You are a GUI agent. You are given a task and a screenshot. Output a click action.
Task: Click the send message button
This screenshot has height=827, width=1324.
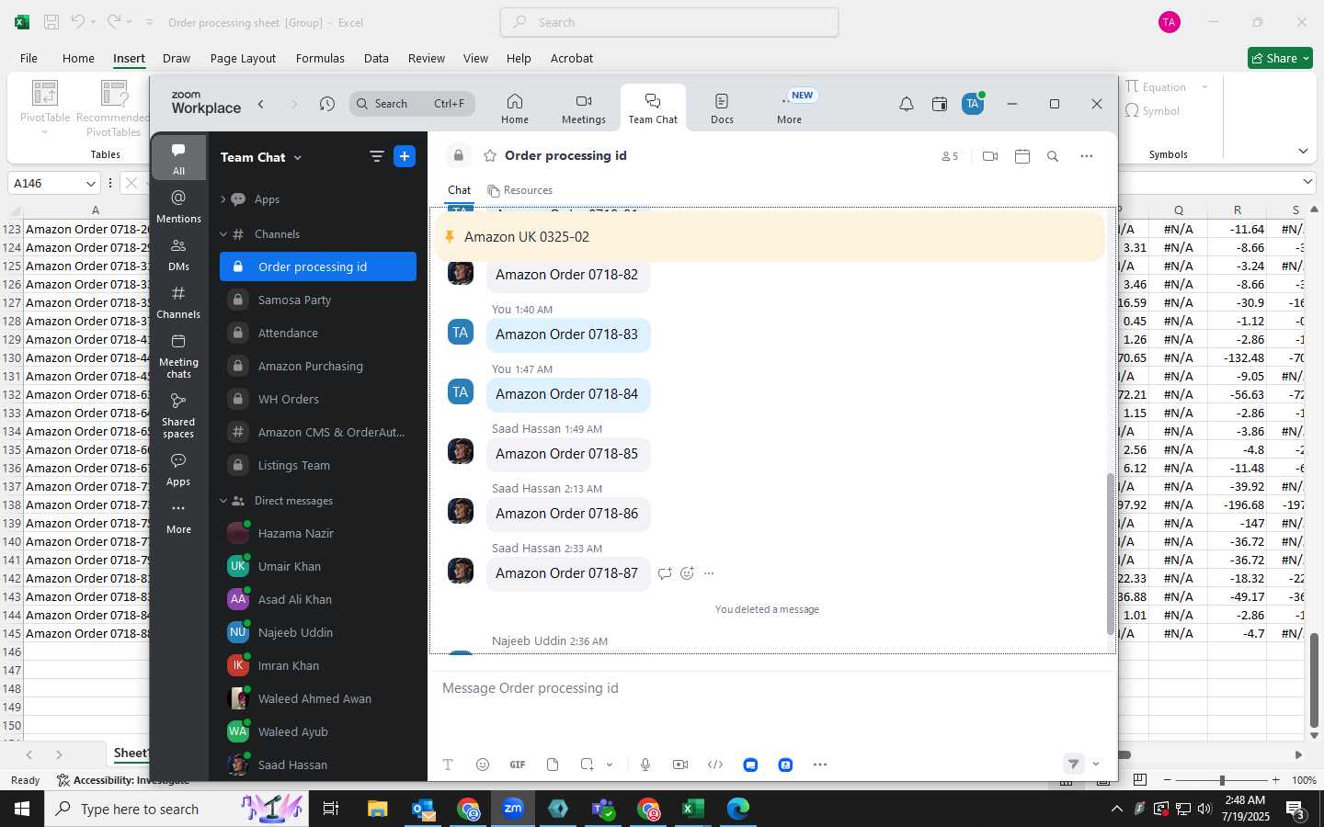coord(1073,764)
